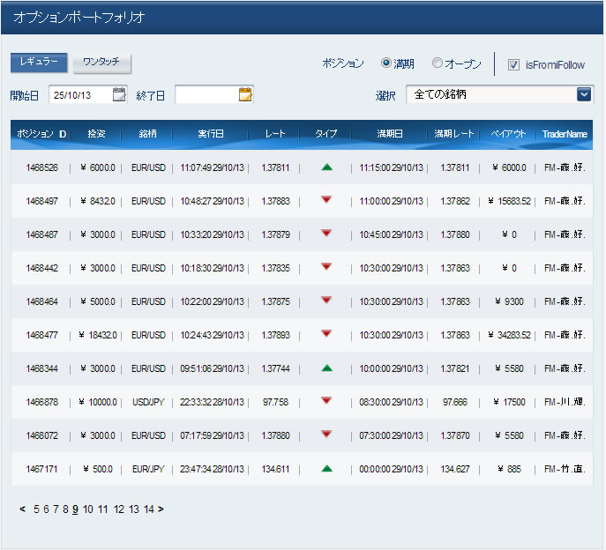606x550 pixels.
Task: Click green up arrow in row 1468526
Action: 327,167
